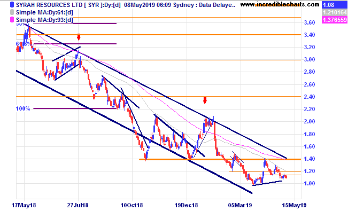The width and height of the screenshot is (348, 211).
Task: Click the 1.20 price axis label
Action: [x=309, y=171]
